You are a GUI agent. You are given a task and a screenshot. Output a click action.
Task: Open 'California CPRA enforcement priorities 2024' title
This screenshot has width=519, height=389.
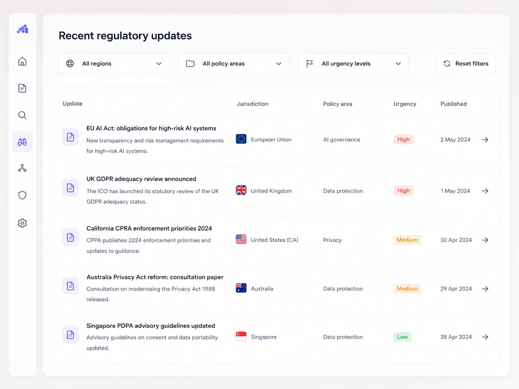(x=149, y=228)
